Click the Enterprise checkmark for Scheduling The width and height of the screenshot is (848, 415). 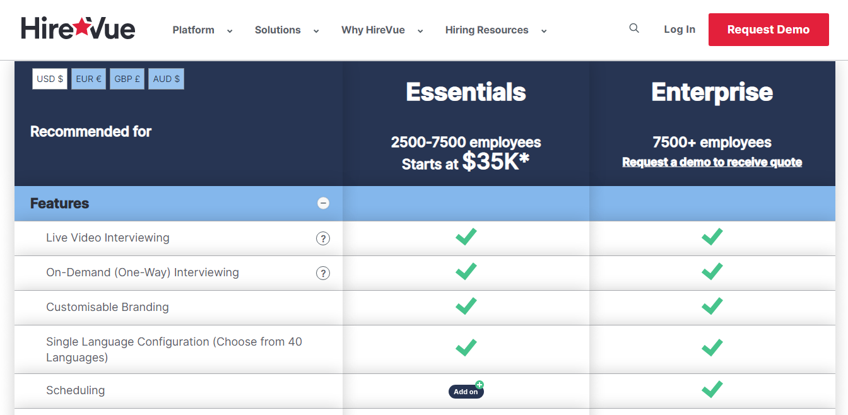pos(712,389)
